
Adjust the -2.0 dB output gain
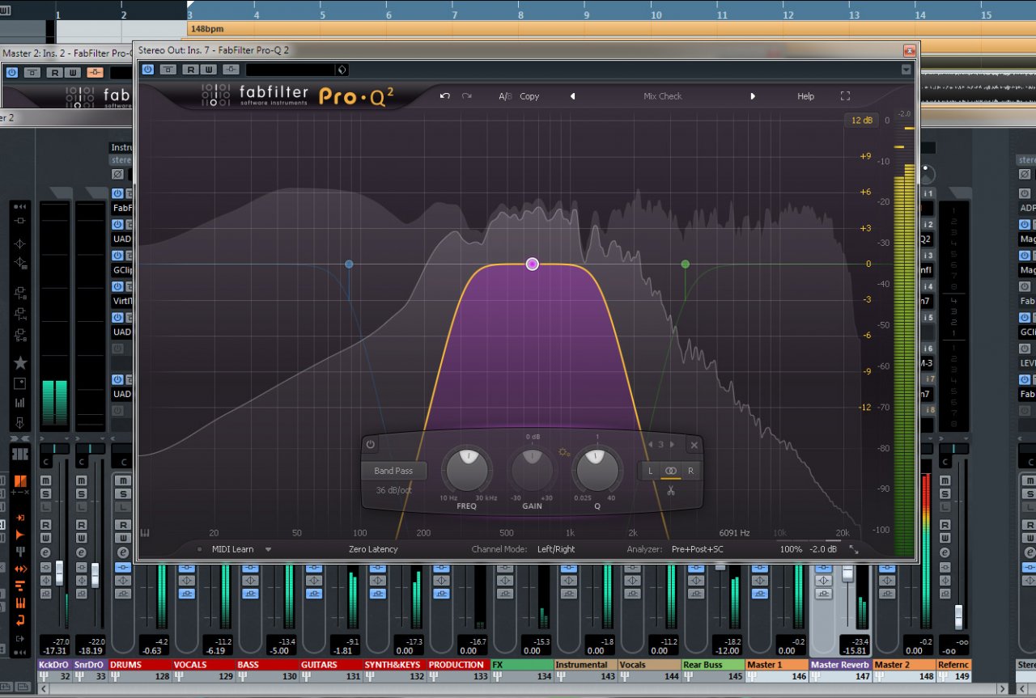point(823,549)
